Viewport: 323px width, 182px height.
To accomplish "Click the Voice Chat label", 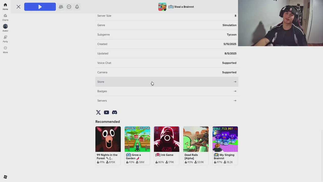I will [x=104, y=63].
